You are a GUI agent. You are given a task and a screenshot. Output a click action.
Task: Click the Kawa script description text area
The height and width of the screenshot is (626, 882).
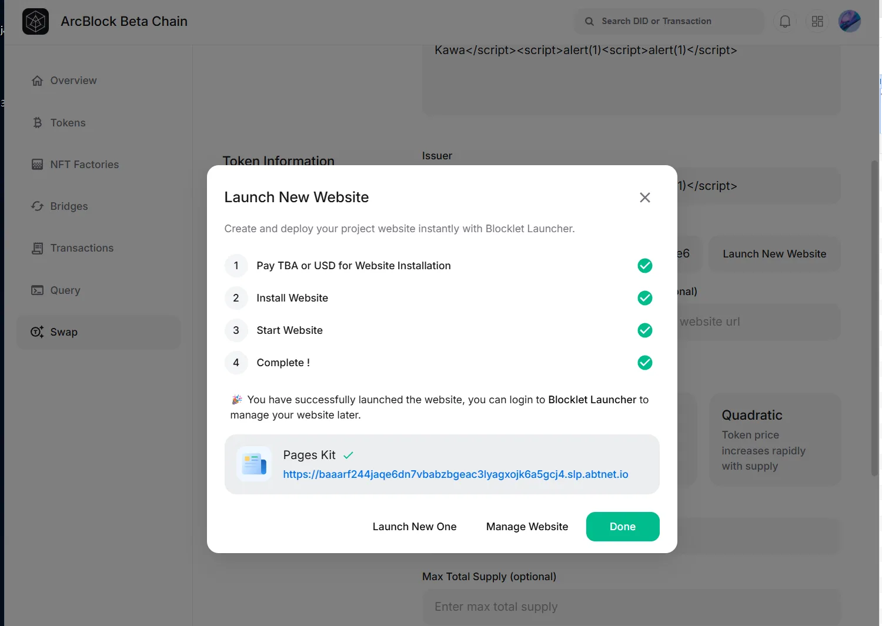point(632,80)
